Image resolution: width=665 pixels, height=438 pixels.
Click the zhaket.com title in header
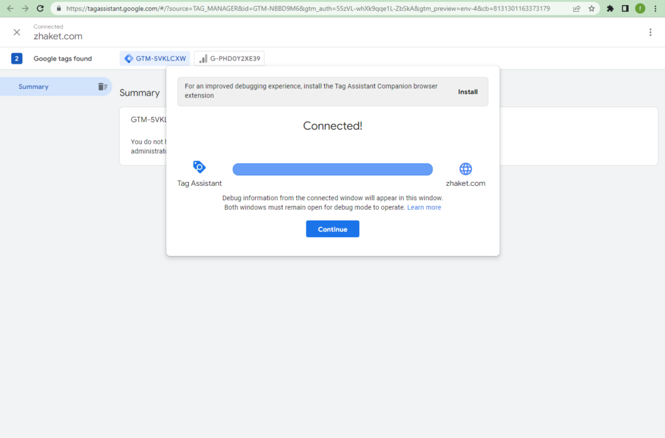click(x=58, y=36)
